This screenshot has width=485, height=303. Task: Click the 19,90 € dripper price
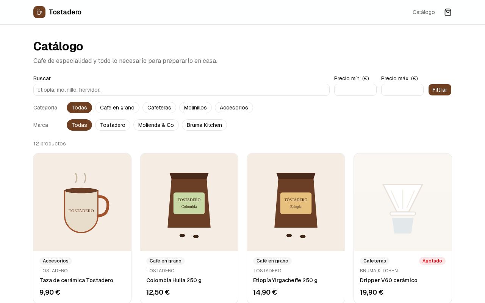click(x=372, y=292)
